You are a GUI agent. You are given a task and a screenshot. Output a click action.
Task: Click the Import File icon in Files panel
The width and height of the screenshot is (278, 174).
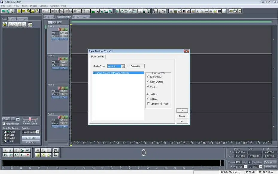(5, 25)
